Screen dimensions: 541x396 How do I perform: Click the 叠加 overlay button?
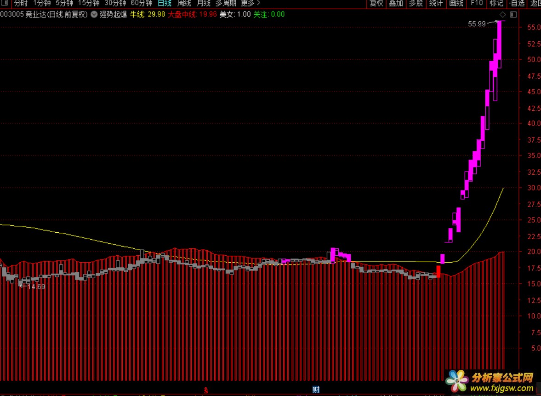396,3
